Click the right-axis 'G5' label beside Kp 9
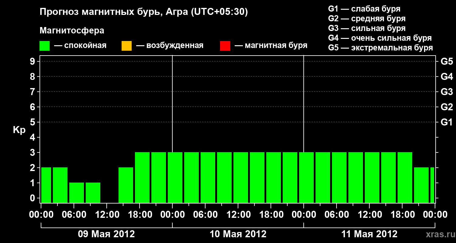The image size is (456, 243). point(447,61)
